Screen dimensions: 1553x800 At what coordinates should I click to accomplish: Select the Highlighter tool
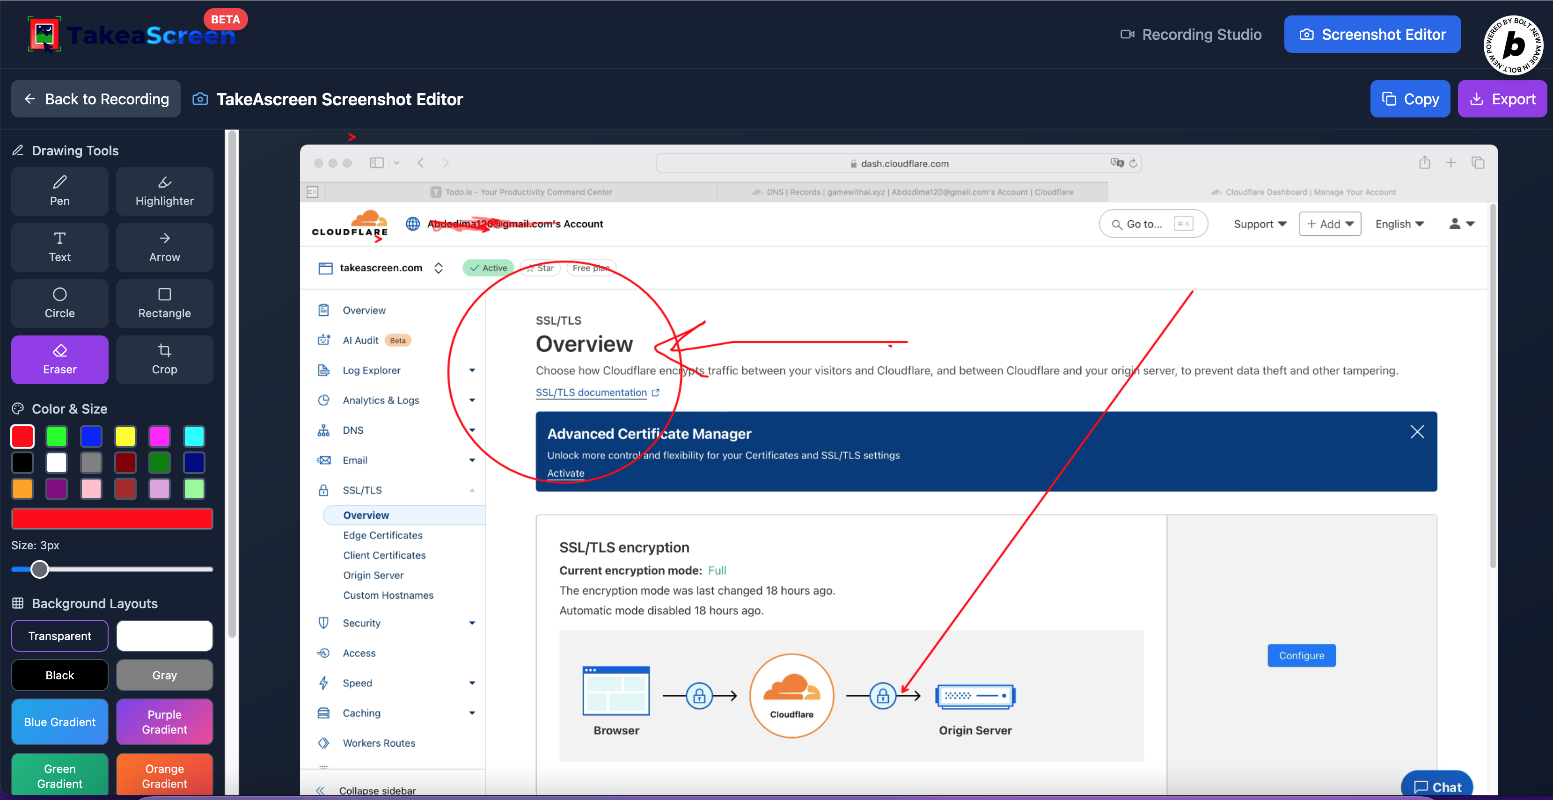[x=164, y=190]
